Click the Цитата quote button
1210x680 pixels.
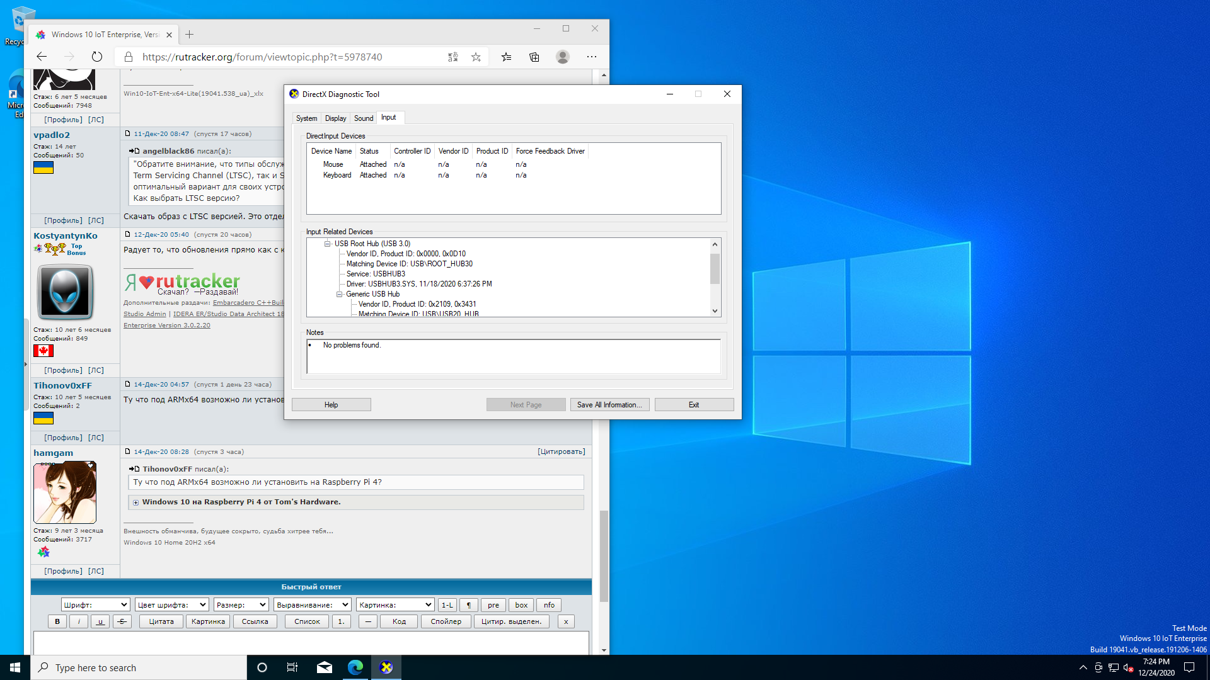(x=161, y=621)
